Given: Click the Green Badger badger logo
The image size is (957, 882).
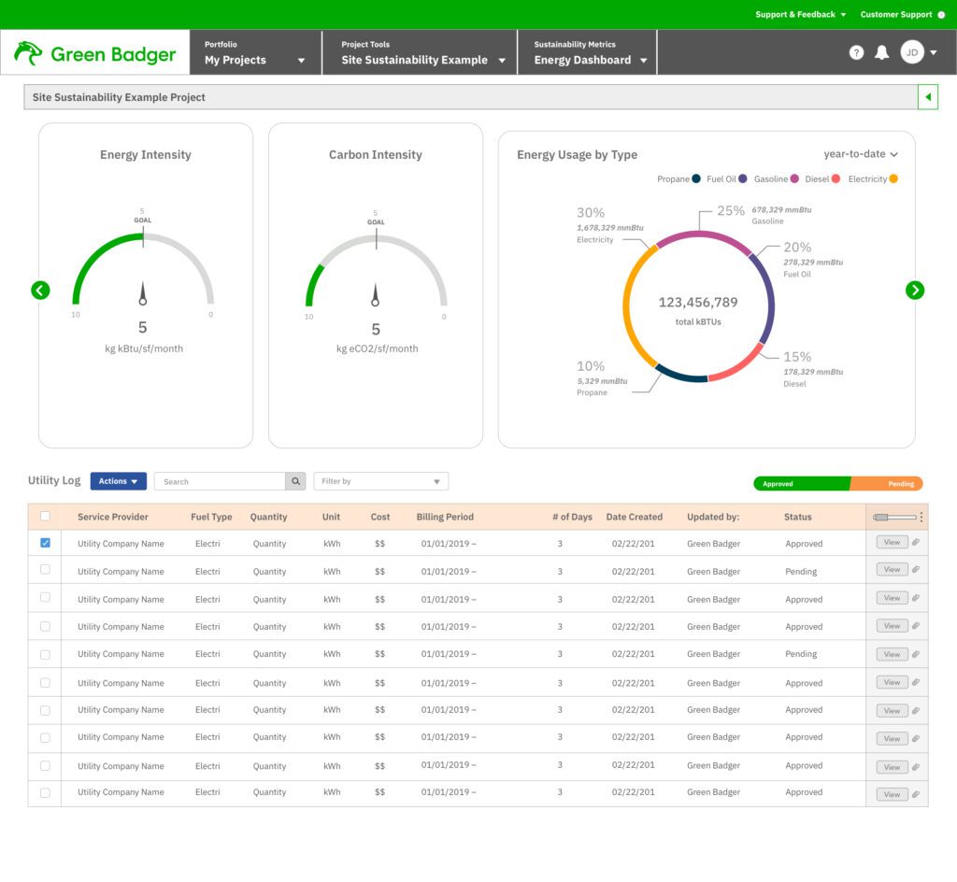Looking at the screenshot, I should pos(28,52).
